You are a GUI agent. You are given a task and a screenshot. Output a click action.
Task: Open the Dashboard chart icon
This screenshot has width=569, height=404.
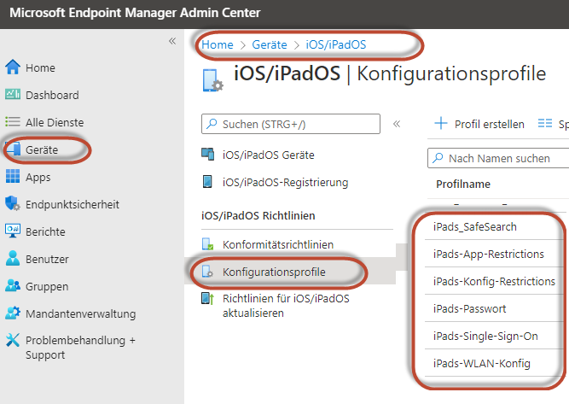click(13, 95)
